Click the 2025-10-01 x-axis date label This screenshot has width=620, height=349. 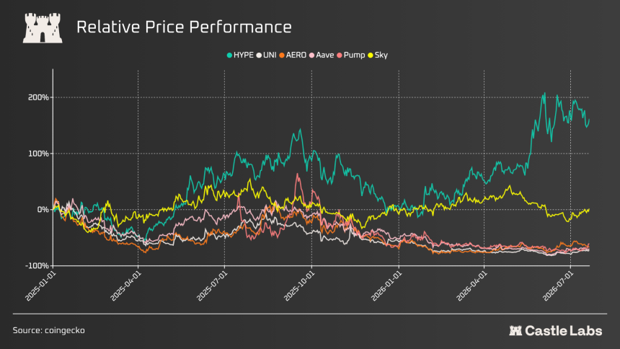299,286
